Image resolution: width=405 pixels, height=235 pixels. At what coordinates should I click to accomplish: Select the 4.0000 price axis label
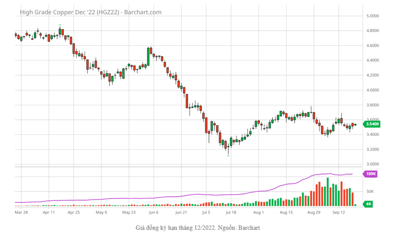pos(372,90)
